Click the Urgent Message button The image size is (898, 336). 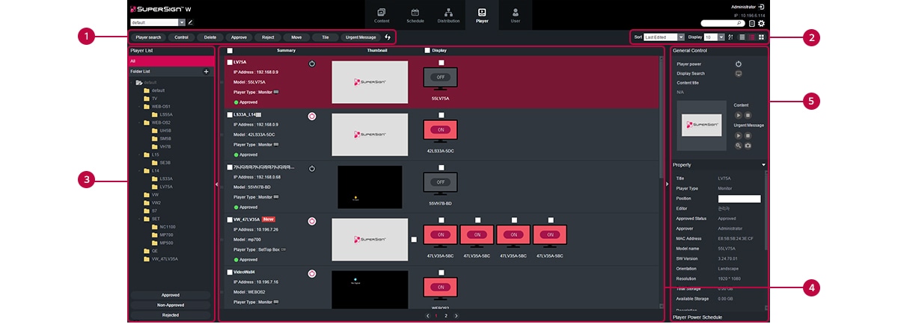click(361, 37)
